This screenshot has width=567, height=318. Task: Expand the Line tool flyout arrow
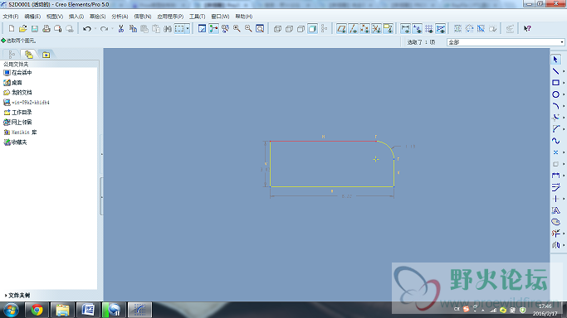(x=564, y=71)
